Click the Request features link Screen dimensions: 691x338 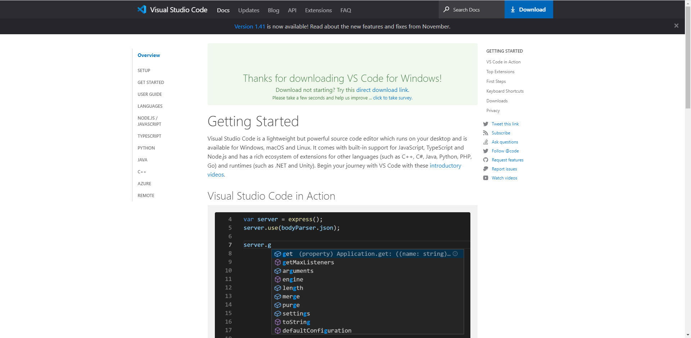click(x=507, y=160)
